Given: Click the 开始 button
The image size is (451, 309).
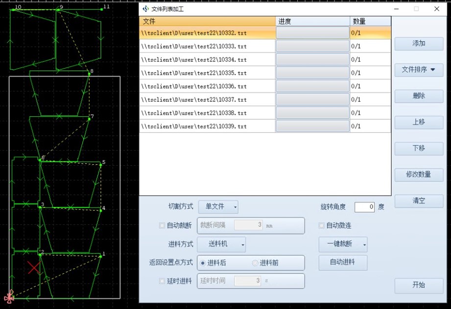Looking at the screenshot, I should [419, 285].
